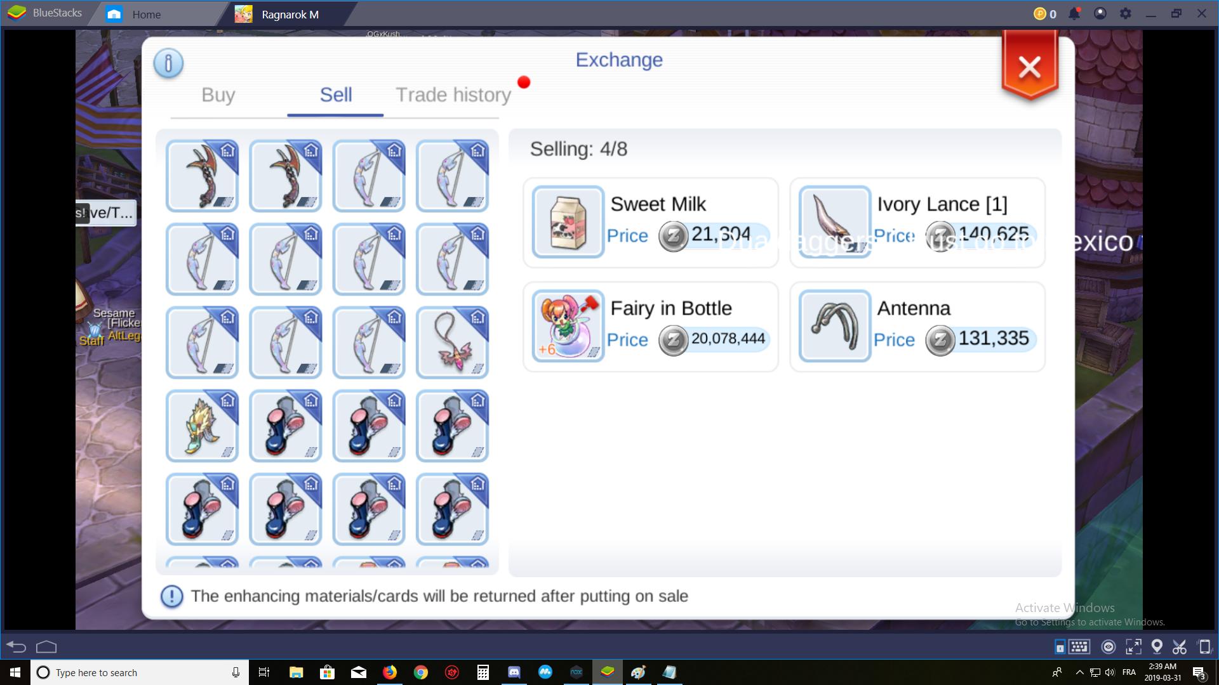Pick the first blue boots item
Screen dimensions: 1219x685
click(x=285, y=426)
